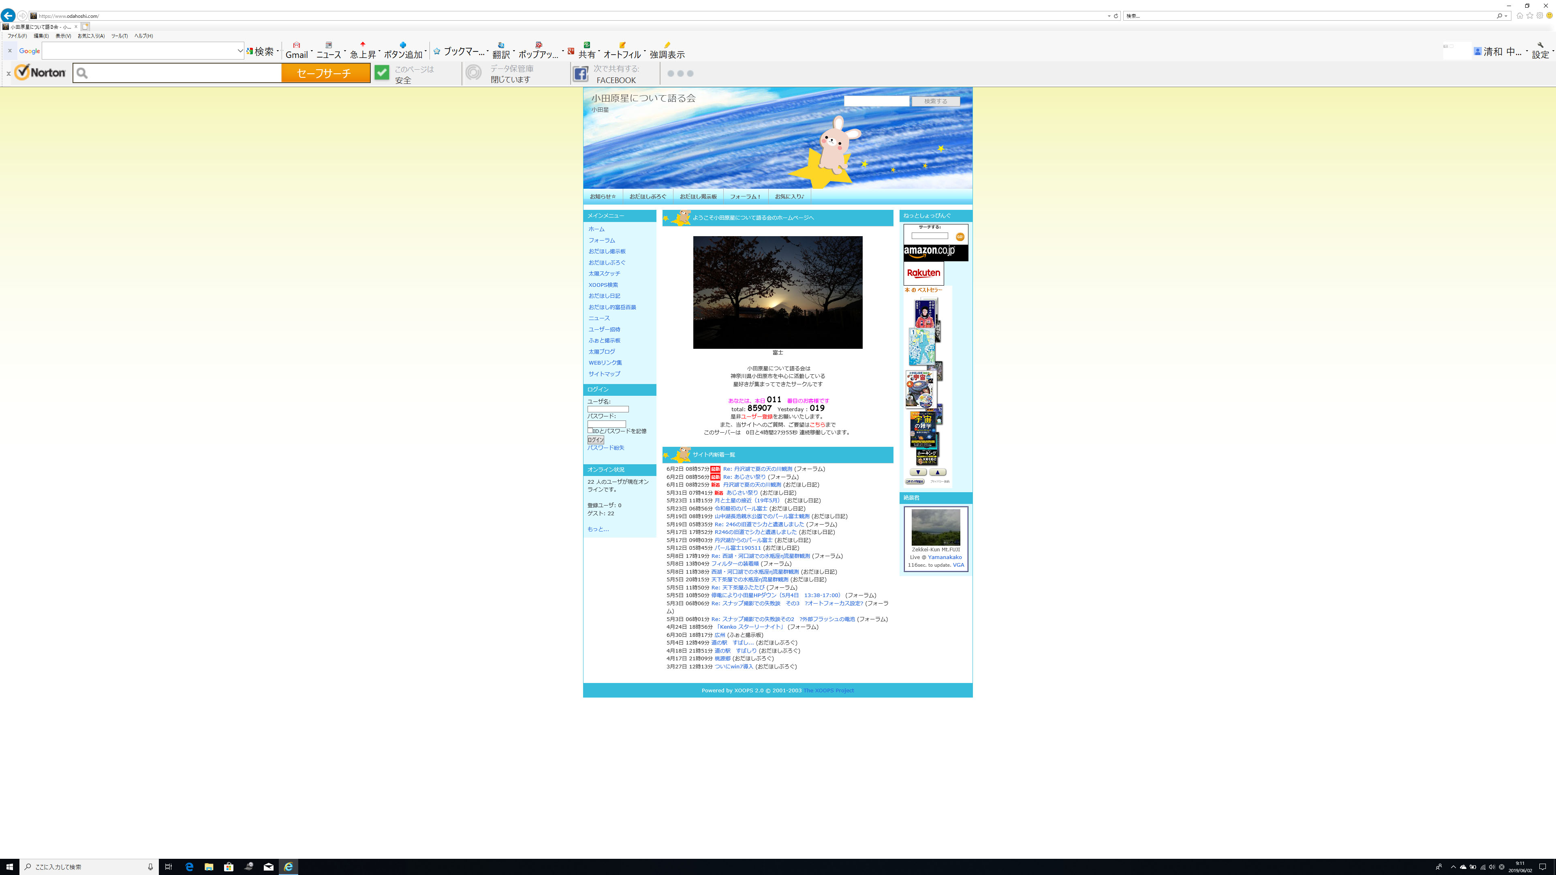Select the お知らせ☆ site tab
Screen dimensions: 1556x875
tap(603, 196)
